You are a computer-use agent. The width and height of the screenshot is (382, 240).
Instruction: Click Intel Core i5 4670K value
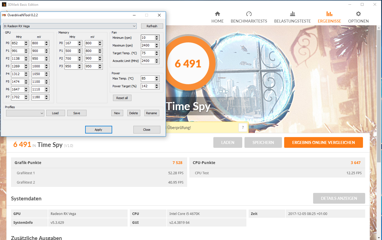[185, 214]
